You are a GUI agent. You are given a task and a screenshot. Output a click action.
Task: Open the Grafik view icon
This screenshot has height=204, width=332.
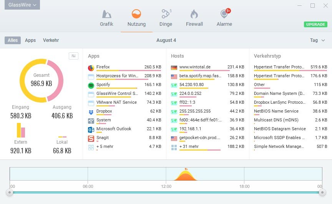pyautogui.click(x=106, y=14)
